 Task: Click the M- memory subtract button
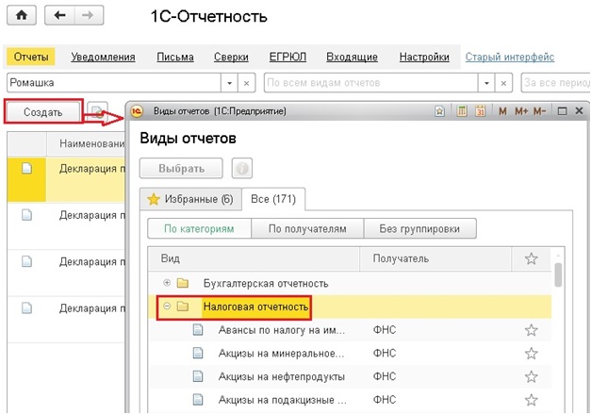(539, 111)
